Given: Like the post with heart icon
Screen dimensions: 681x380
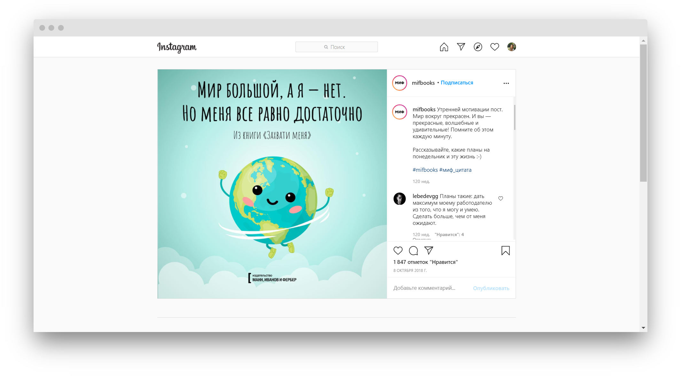Looking at the screenshot, I should [398, 250].
